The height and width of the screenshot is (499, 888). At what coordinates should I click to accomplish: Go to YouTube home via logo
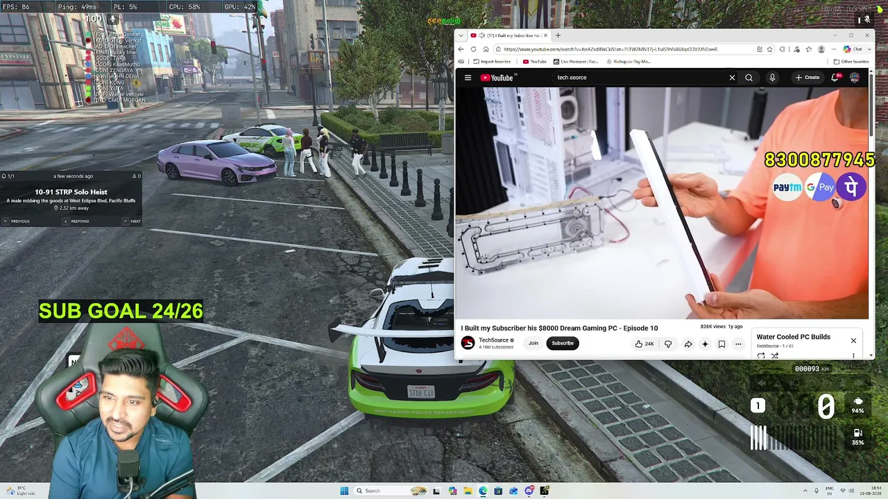tap(497, 78)
